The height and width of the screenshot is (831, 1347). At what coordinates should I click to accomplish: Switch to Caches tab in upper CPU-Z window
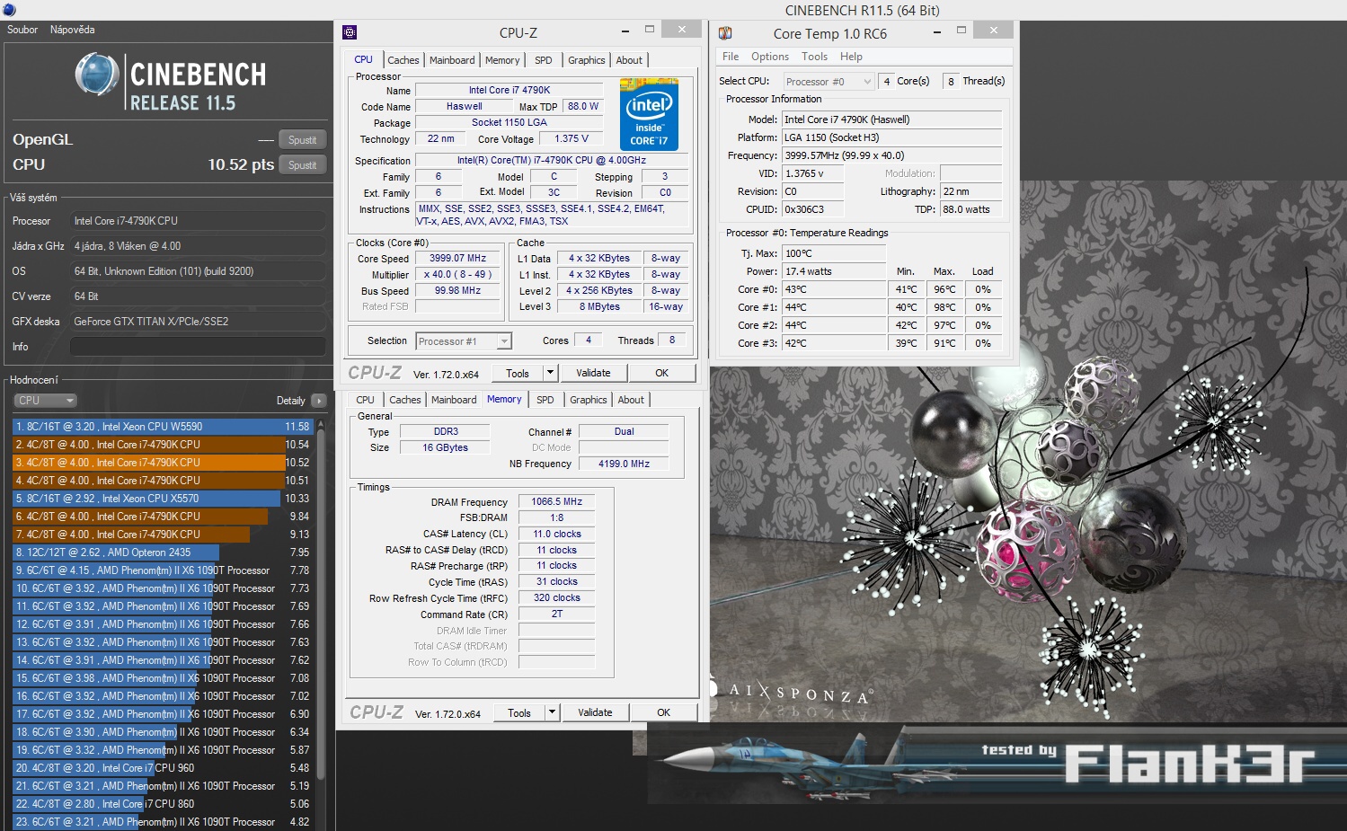point(403,60)
